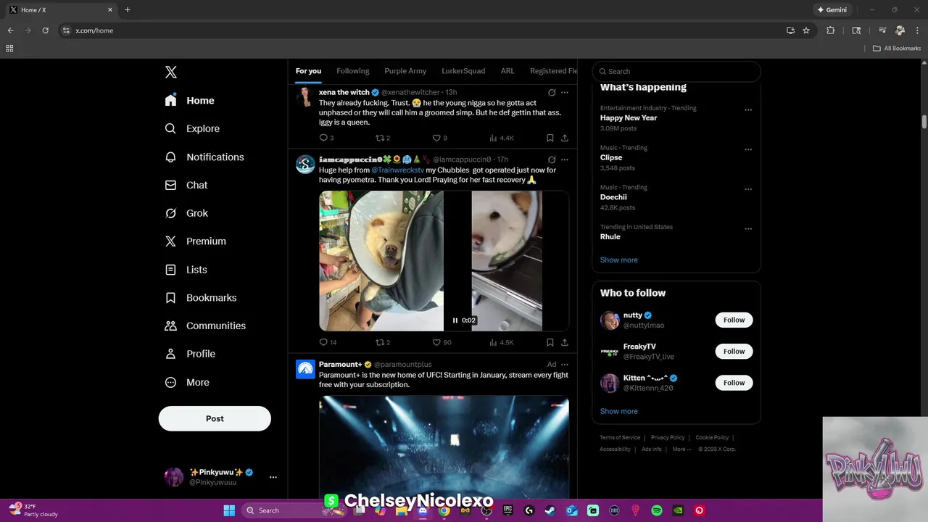The height and width of the screenshot is (522, 928).
Task: Bookmark xena the witch post
Action: tap(550, 138)
